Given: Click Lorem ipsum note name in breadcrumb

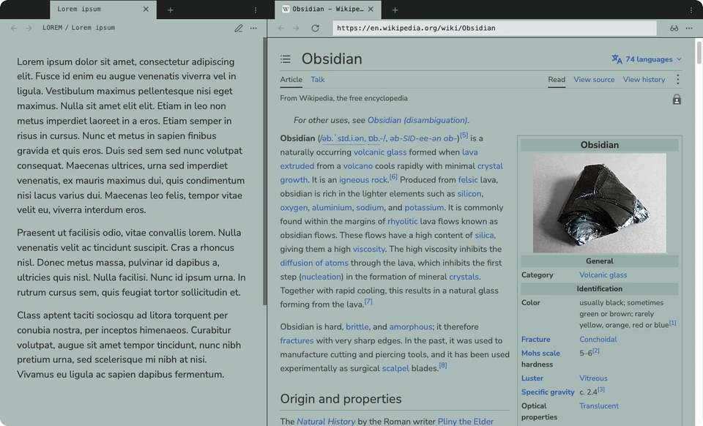Looking at the screenshot, I should 93,28.
